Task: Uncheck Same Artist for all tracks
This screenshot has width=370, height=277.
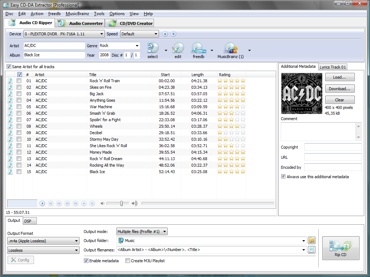Action: coord(9,67)
